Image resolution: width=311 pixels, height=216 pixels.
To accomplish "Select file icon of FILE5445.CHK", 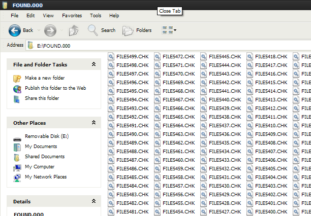I will coord(203,56).
